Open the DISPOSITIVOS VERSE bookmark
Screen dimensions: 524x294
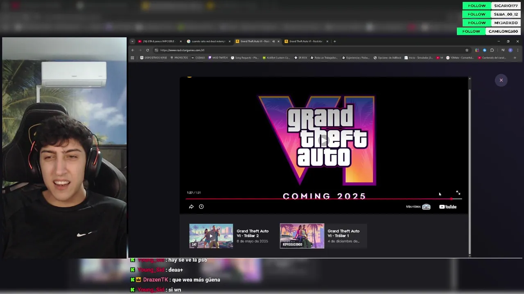(x=154, y=58)
